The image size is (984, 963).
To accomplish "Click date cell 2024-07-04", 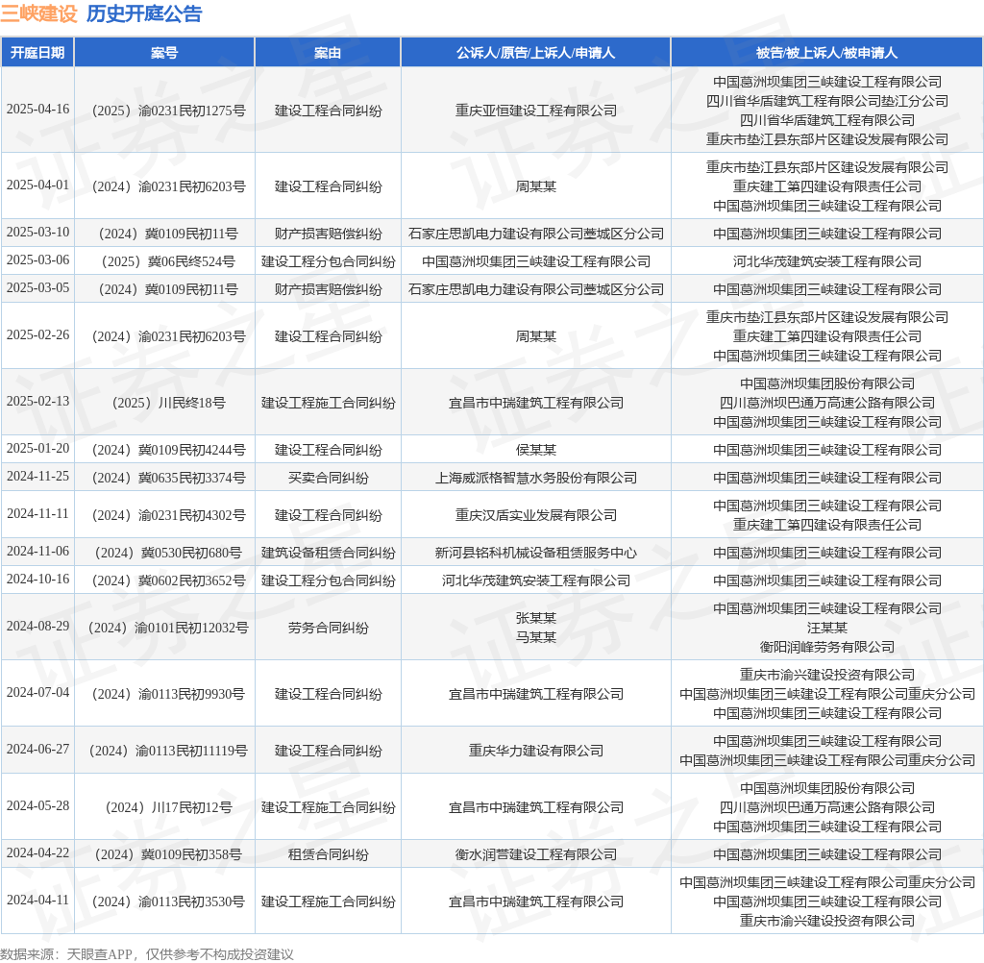I will (x=37, y=693).
